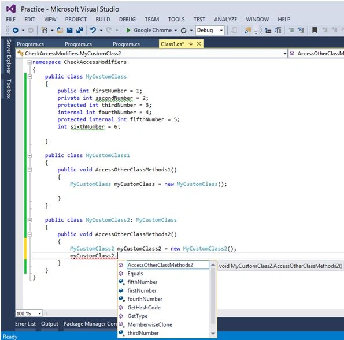Click the Comment out selected lines icon
Viewport: 344px width, 340px height.
point(291,30)
